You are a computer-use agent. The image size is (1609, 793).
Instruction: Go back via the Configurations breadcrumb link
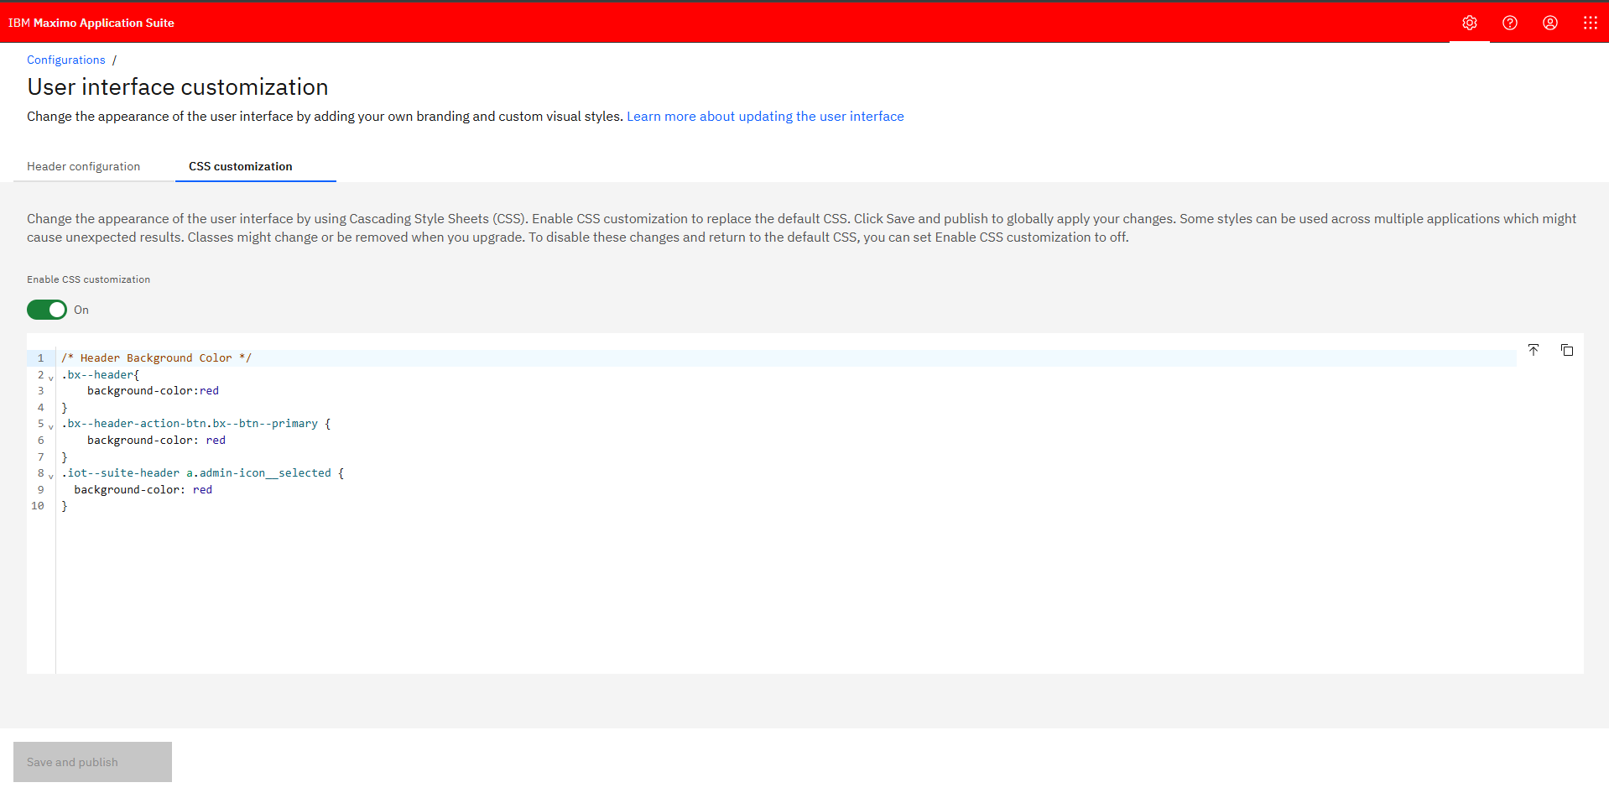[x=66, y=60]
